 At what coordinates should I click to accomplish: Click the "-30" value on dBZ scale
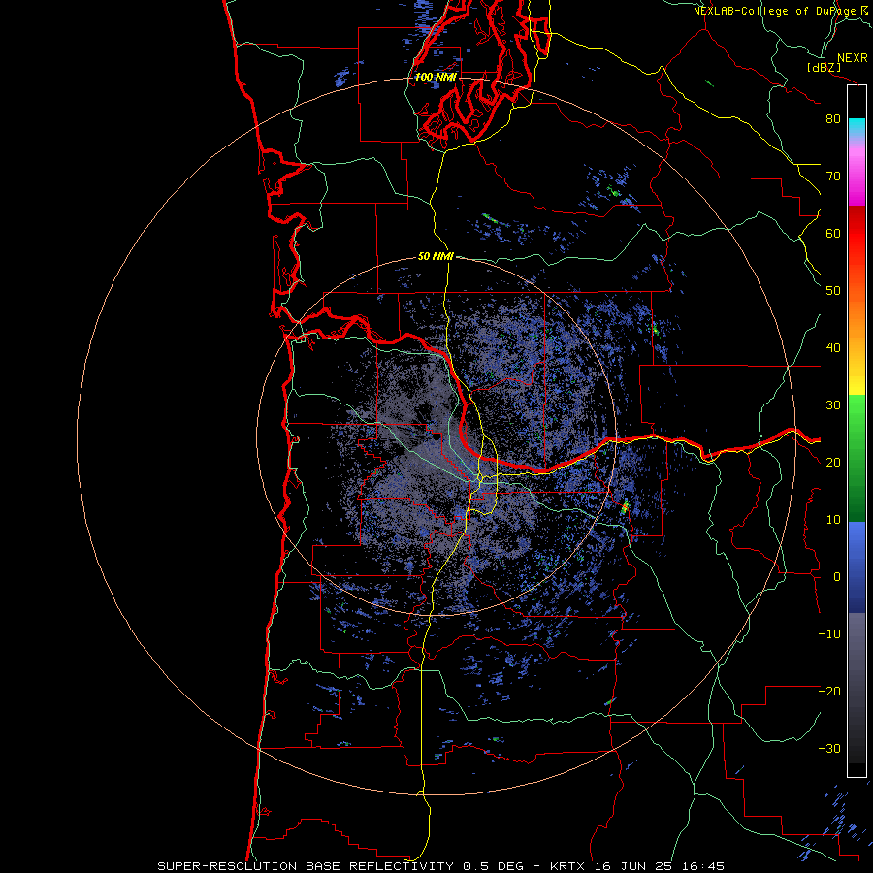click(x=829, y=749)
